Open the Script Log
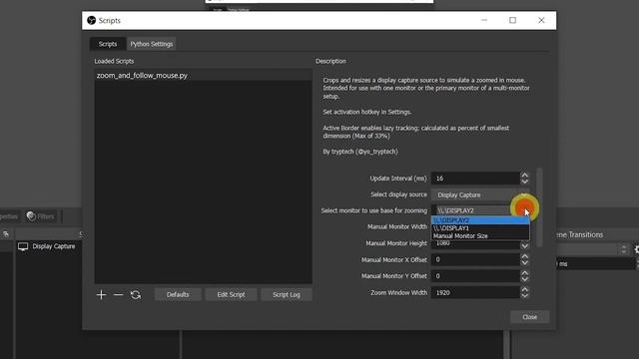This screenshot has height=359, width=639. (287, 294)
